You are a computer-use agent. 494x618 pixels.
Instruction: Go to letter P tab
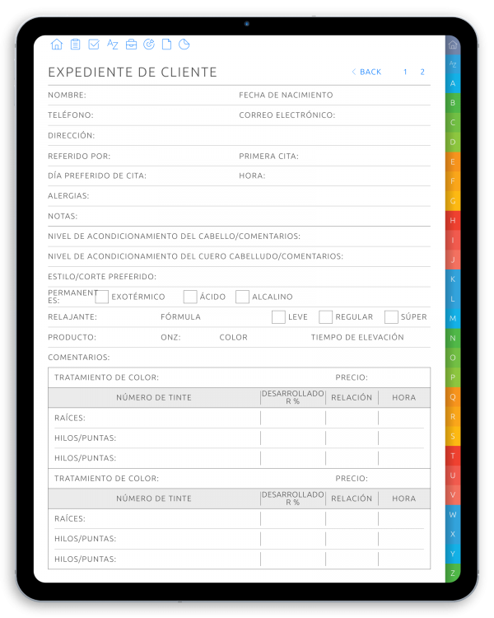point(453,377)
